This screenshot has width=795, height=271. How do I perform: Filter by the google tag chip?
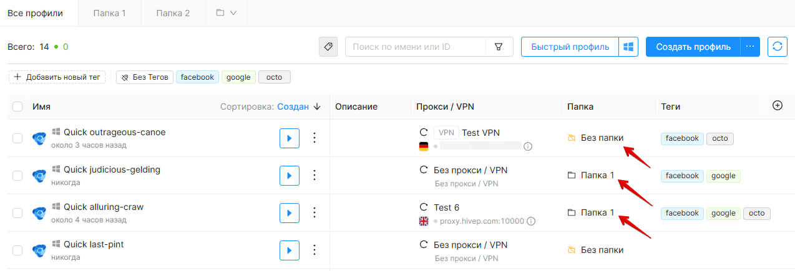click(x=238, y=77)
